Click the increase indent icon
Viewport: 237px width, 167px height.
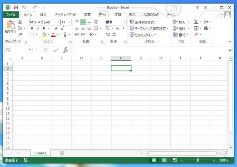[83, 34]
